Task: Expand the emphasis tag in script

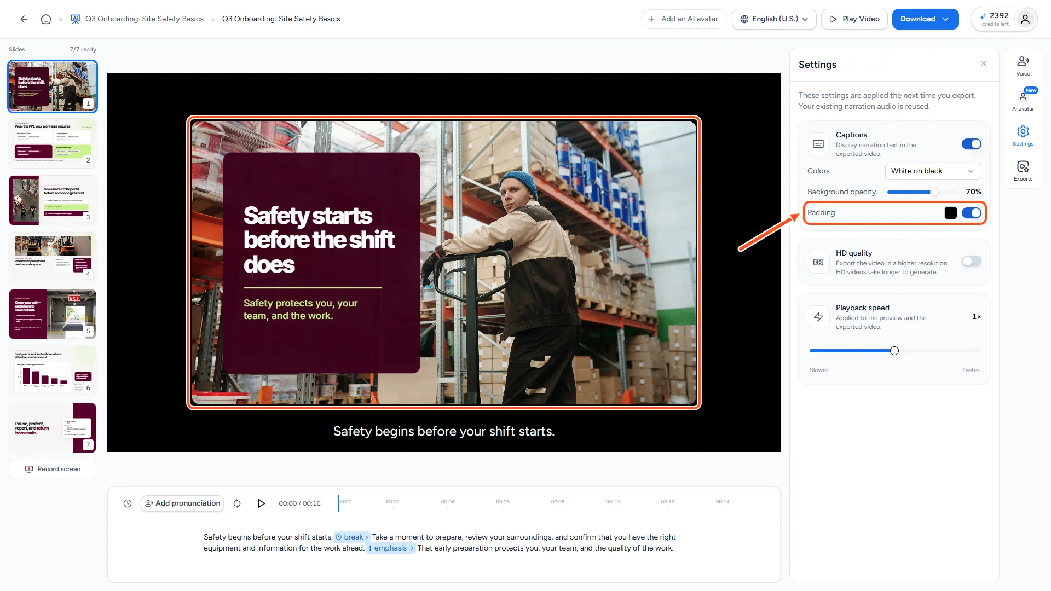Action: [391, 548]
